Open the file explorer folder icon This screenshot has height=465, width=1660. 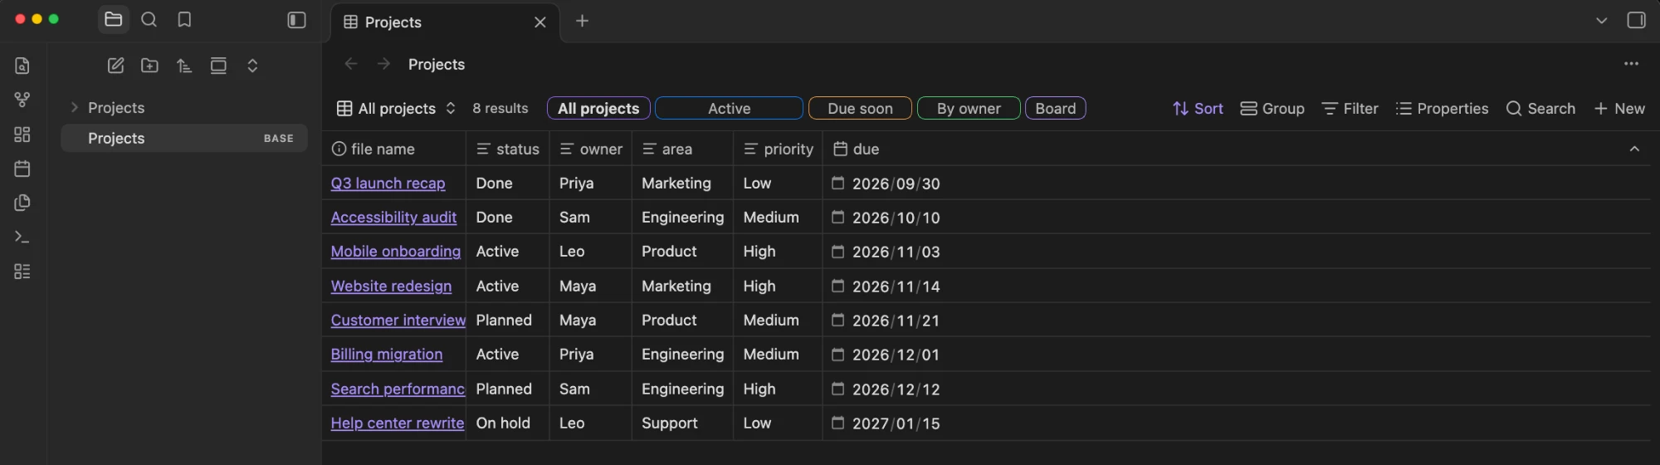[114, 19]
